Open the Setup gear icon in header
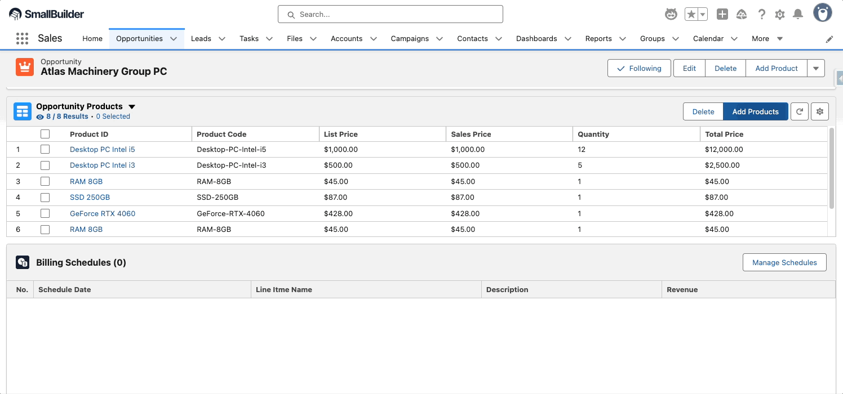 (x=780, y=15)
